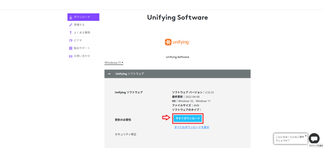Click the video icon beside ビデオ
This screenshot has height=148, width=323.
[71, 41]
